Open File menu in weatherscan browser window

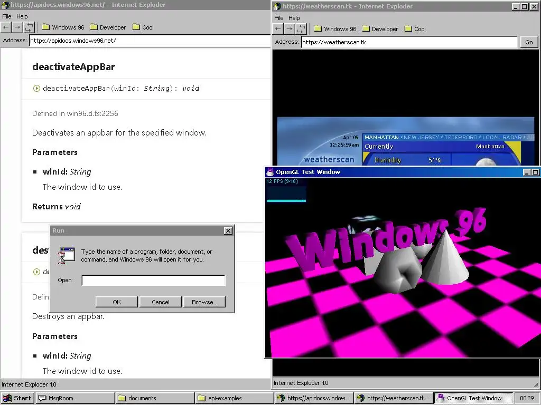coord(279,18)
